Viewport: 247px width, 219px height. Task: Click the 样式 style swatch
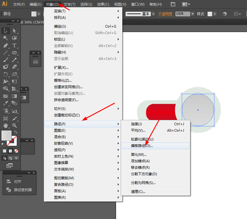210,14
